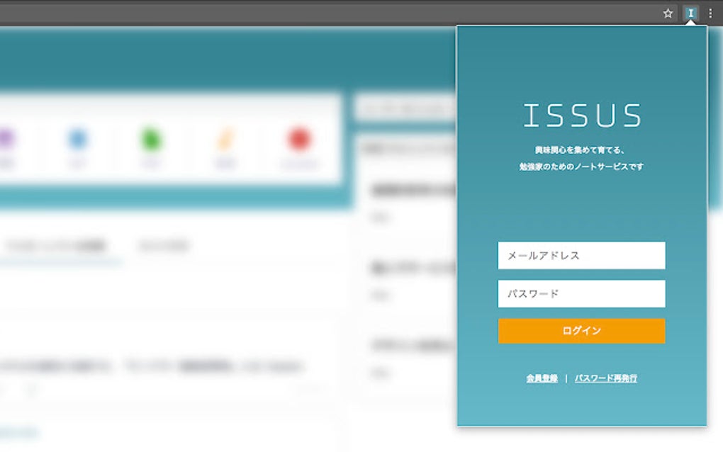The width and height of the screenshot is (723, 452).
Task: Click the ISSUS extension icon in the browser toolbar
Action: point(689,13)
